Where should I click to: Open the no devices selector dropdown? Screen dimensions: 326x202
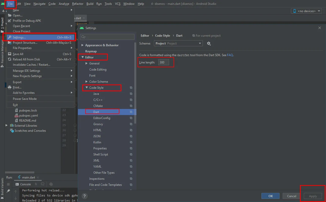[x=307, y=11]
